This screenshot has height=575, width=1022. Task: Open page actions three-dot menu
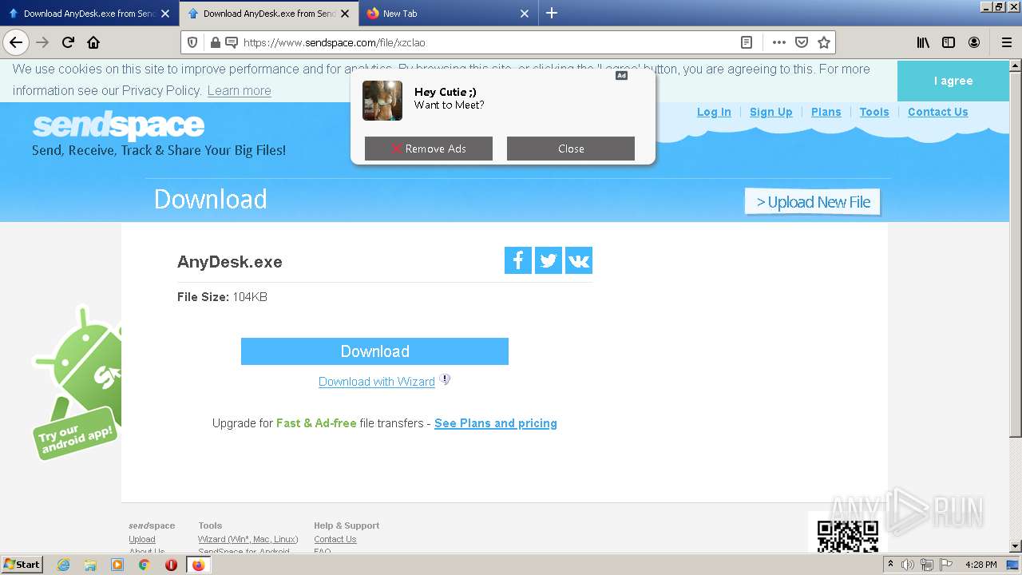point(779,42)
